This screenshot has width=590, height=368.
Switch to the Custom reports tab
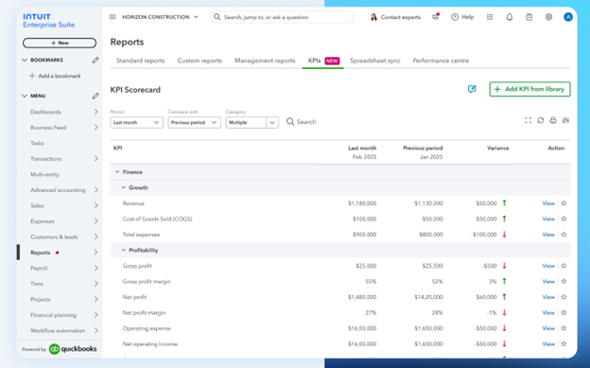pyautogui.click(x=200, y=61)
